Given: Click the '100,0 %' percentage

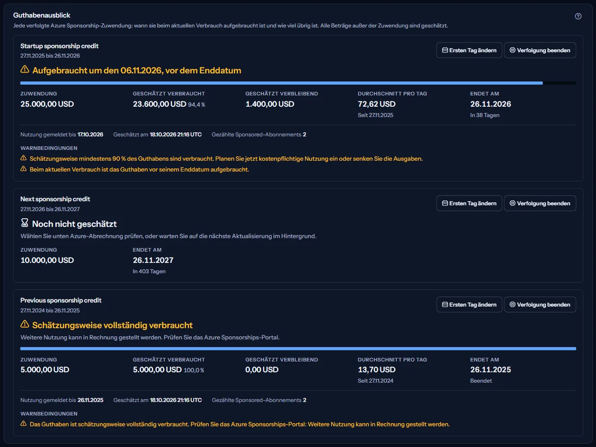Looking at the screenshot, I should coord(194,370).
